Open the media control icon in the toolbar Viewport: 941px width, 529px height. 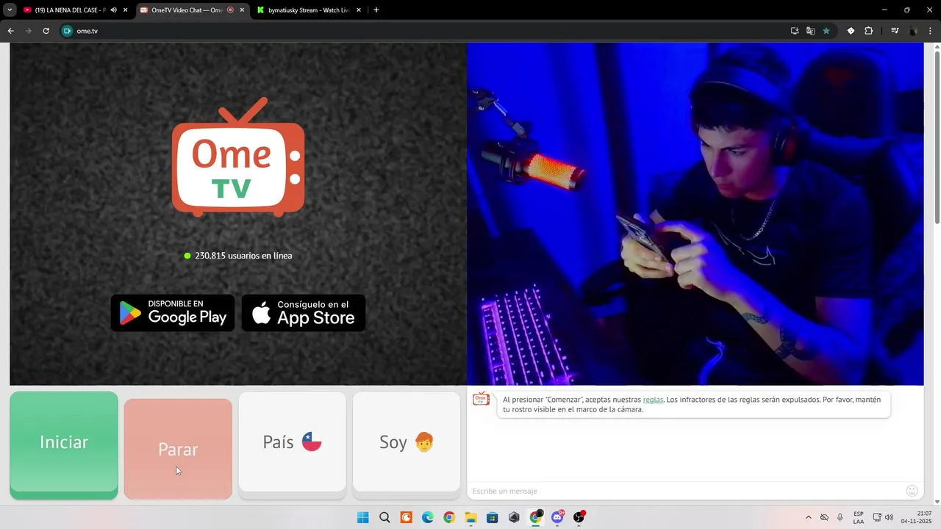point(895,31)
